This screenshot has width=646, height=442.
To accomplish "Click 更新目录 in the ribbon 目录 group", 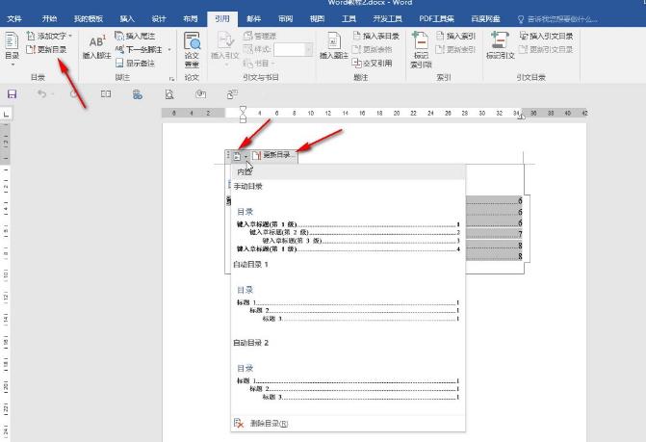I will pyautogui.click(x=46, y=49).
